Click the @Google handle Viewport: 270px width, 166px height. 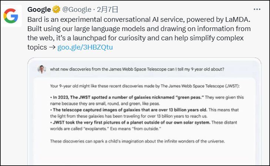click(x=76, y=9)
